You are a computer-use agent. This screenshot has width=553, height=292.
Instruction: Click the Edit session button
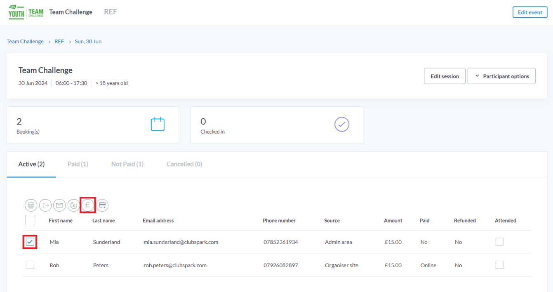[445, 76]
